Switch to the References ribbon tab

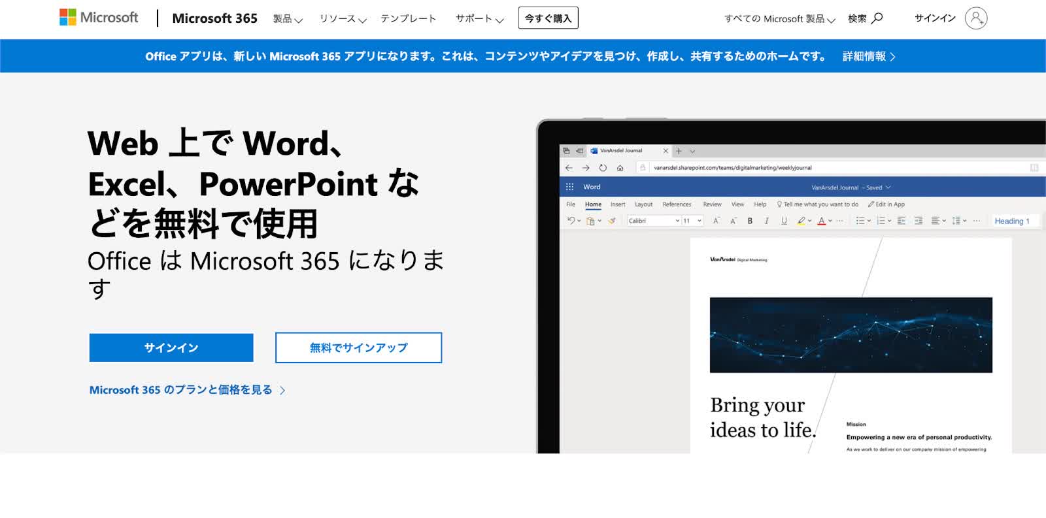[x=677, y=204]
